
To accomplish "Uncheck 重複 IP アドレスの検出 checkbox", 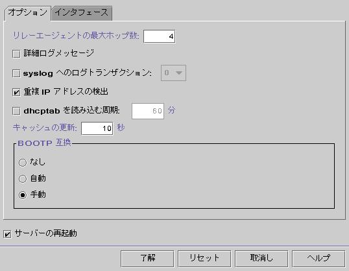I will (x=16, y=92).
